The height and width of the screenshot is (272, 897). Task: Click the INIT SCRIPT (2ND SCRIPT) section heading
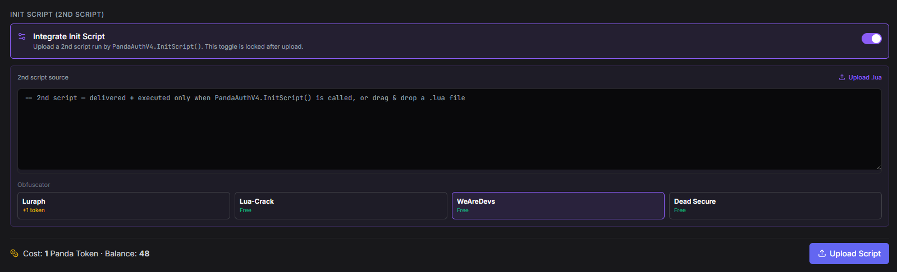click(x=57, y=15)
